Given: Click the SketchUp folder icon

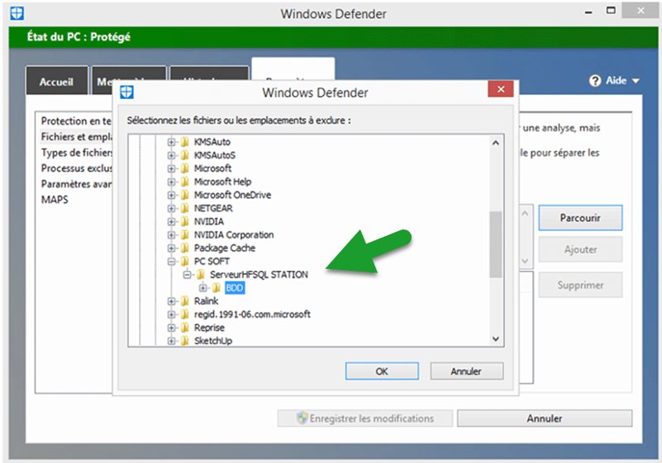Looking at the screenshot, I should [185, 341].
